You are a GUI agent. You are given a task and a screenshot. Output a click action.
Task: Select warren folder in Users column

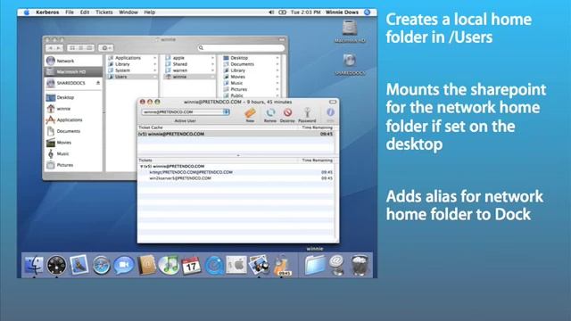(189, 70)
